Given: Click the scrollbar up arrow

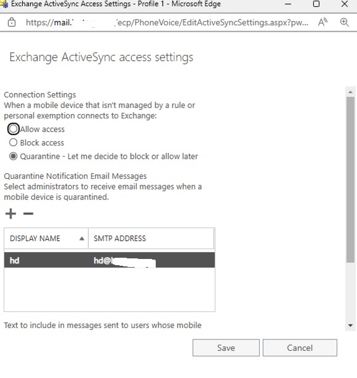Looking at the screenshot, I should pyautogui.click(x=350, y=92).
